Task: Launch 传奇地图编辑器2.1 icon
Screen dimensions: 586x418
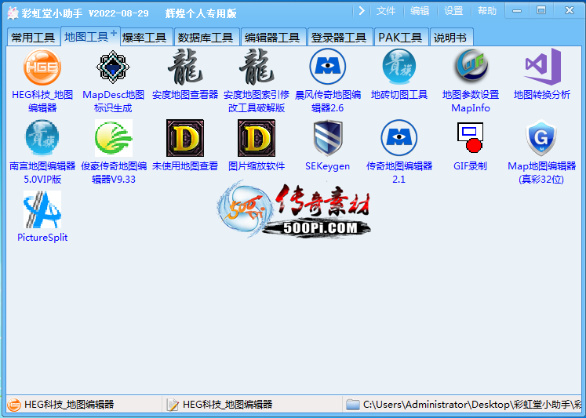Action: point(399,138)
